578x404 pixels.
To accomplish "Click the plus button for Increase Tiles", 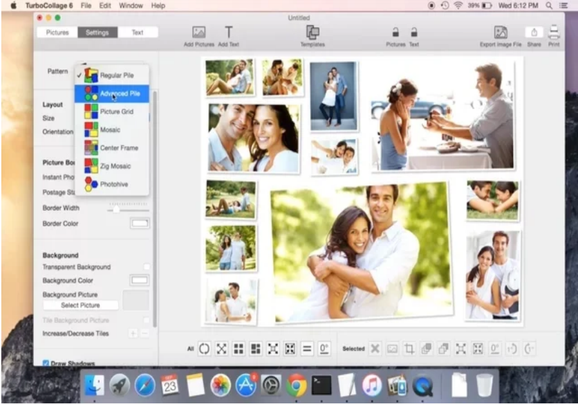I will tap(133, 333).
